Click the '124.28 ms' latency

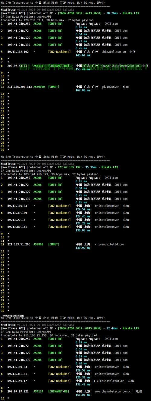click(82, 223)
